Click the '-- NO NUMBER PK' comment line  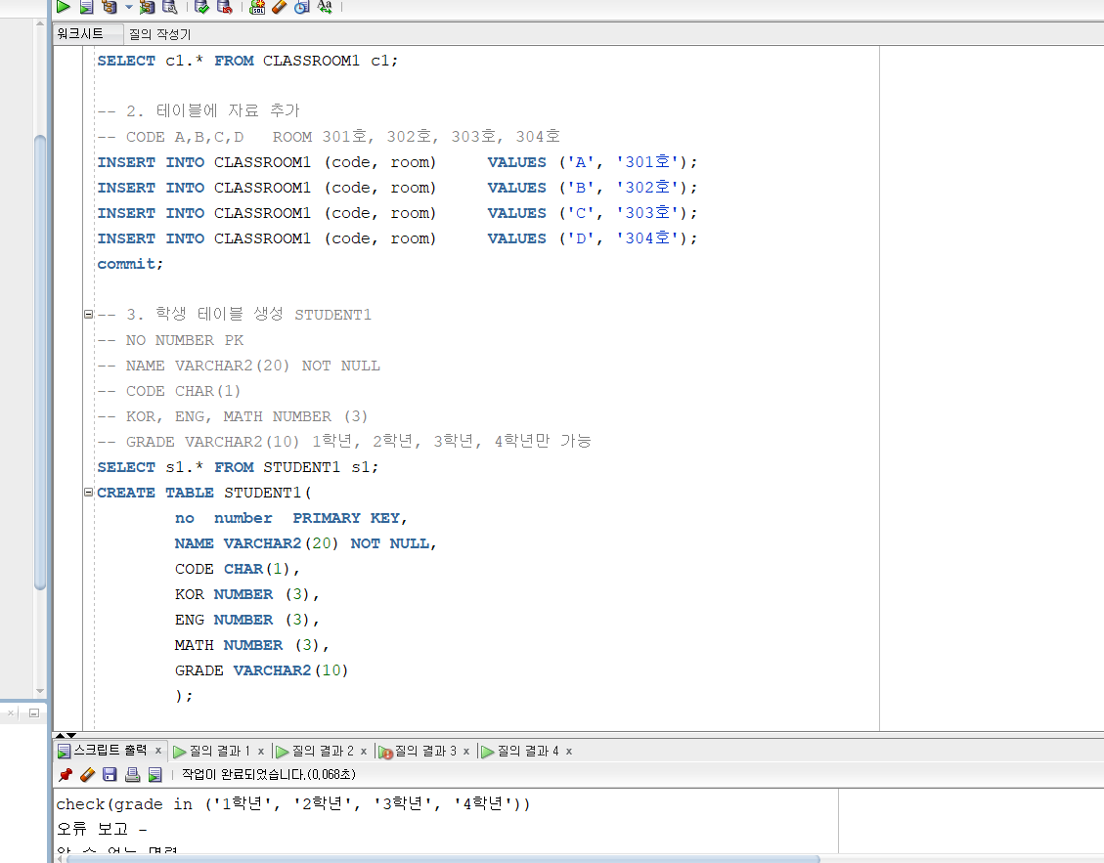(x=170, y=340)
